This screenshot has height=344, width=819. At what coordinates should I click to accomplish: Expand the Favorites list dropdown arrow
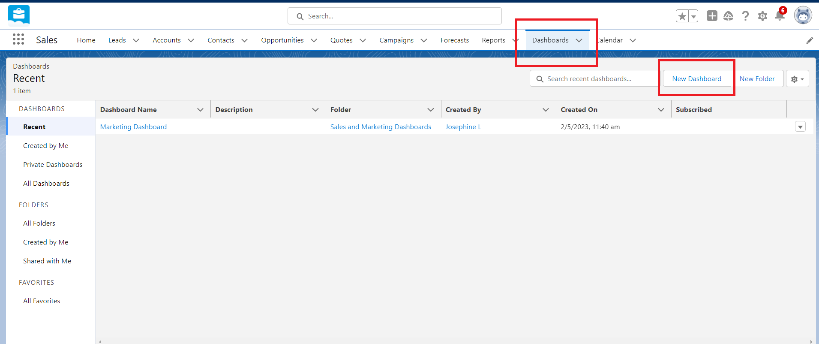693,16
